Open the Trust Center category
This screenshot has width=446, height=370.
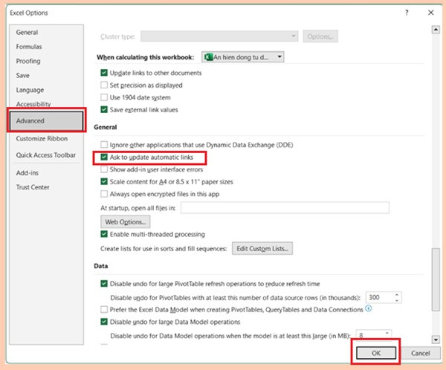33,187
